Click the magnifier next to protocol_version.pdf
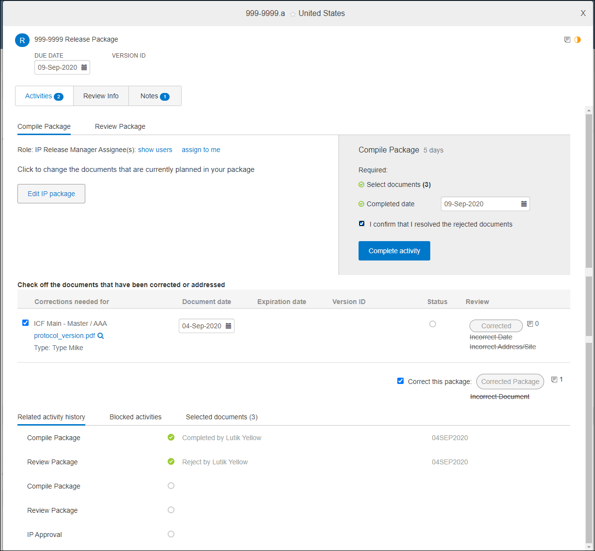This screenshot has height=551, width=595. [101, 336]
